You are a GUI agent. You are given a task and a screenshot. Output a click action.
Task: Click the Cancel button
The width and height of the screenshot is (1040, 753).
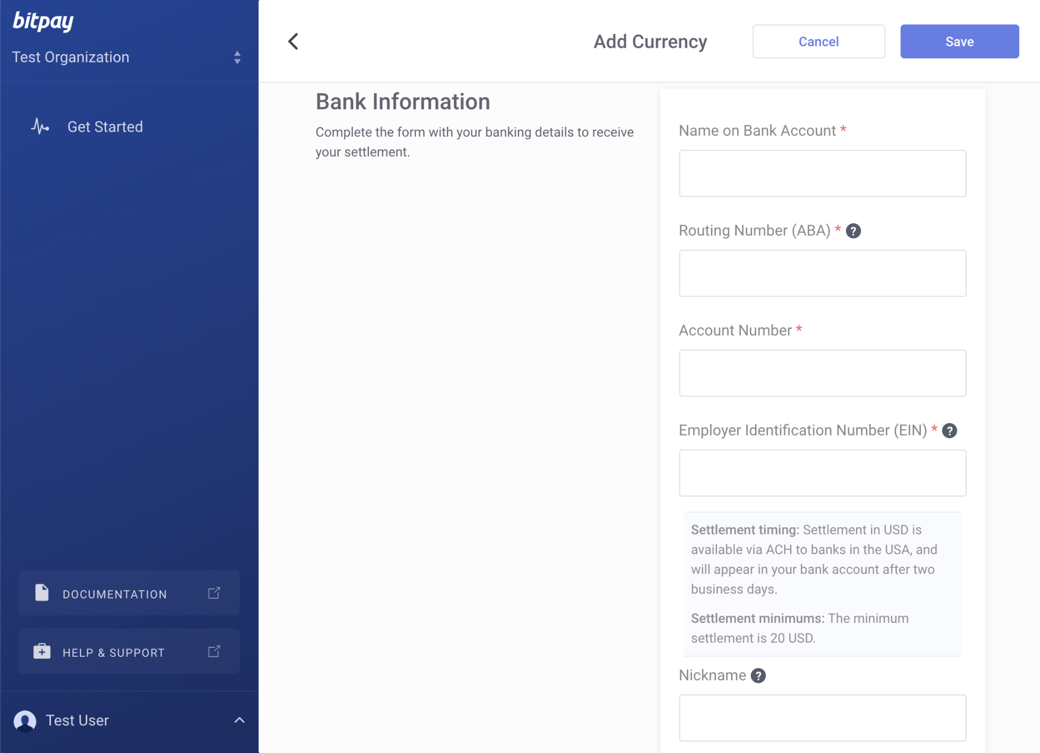point(818,42)
